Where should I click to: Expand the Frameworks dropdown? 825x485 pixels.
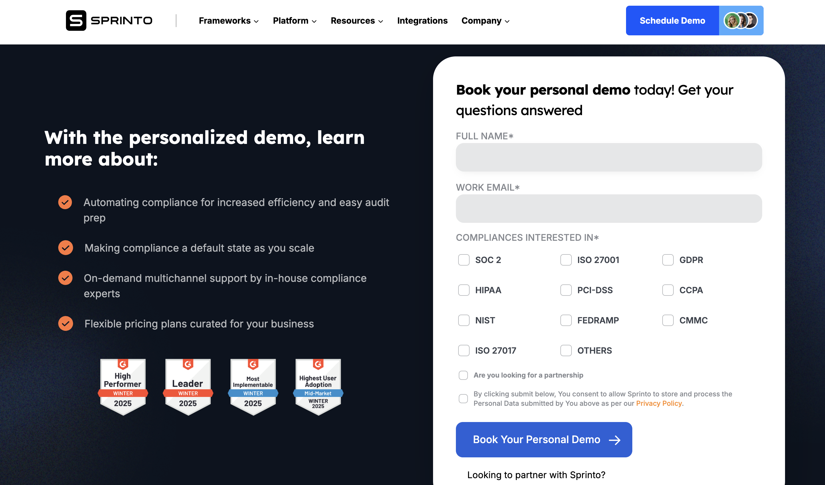pos(228,21)
